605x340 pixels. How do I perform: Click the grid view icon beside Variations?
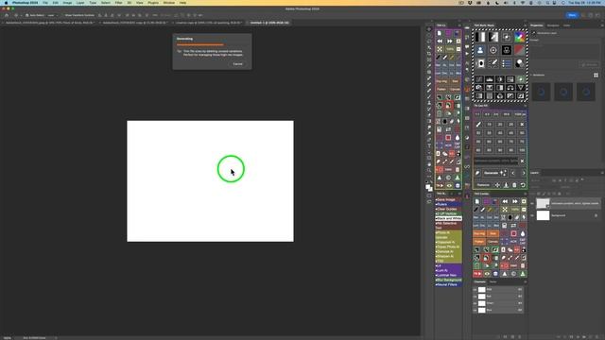tap(596, 76)
